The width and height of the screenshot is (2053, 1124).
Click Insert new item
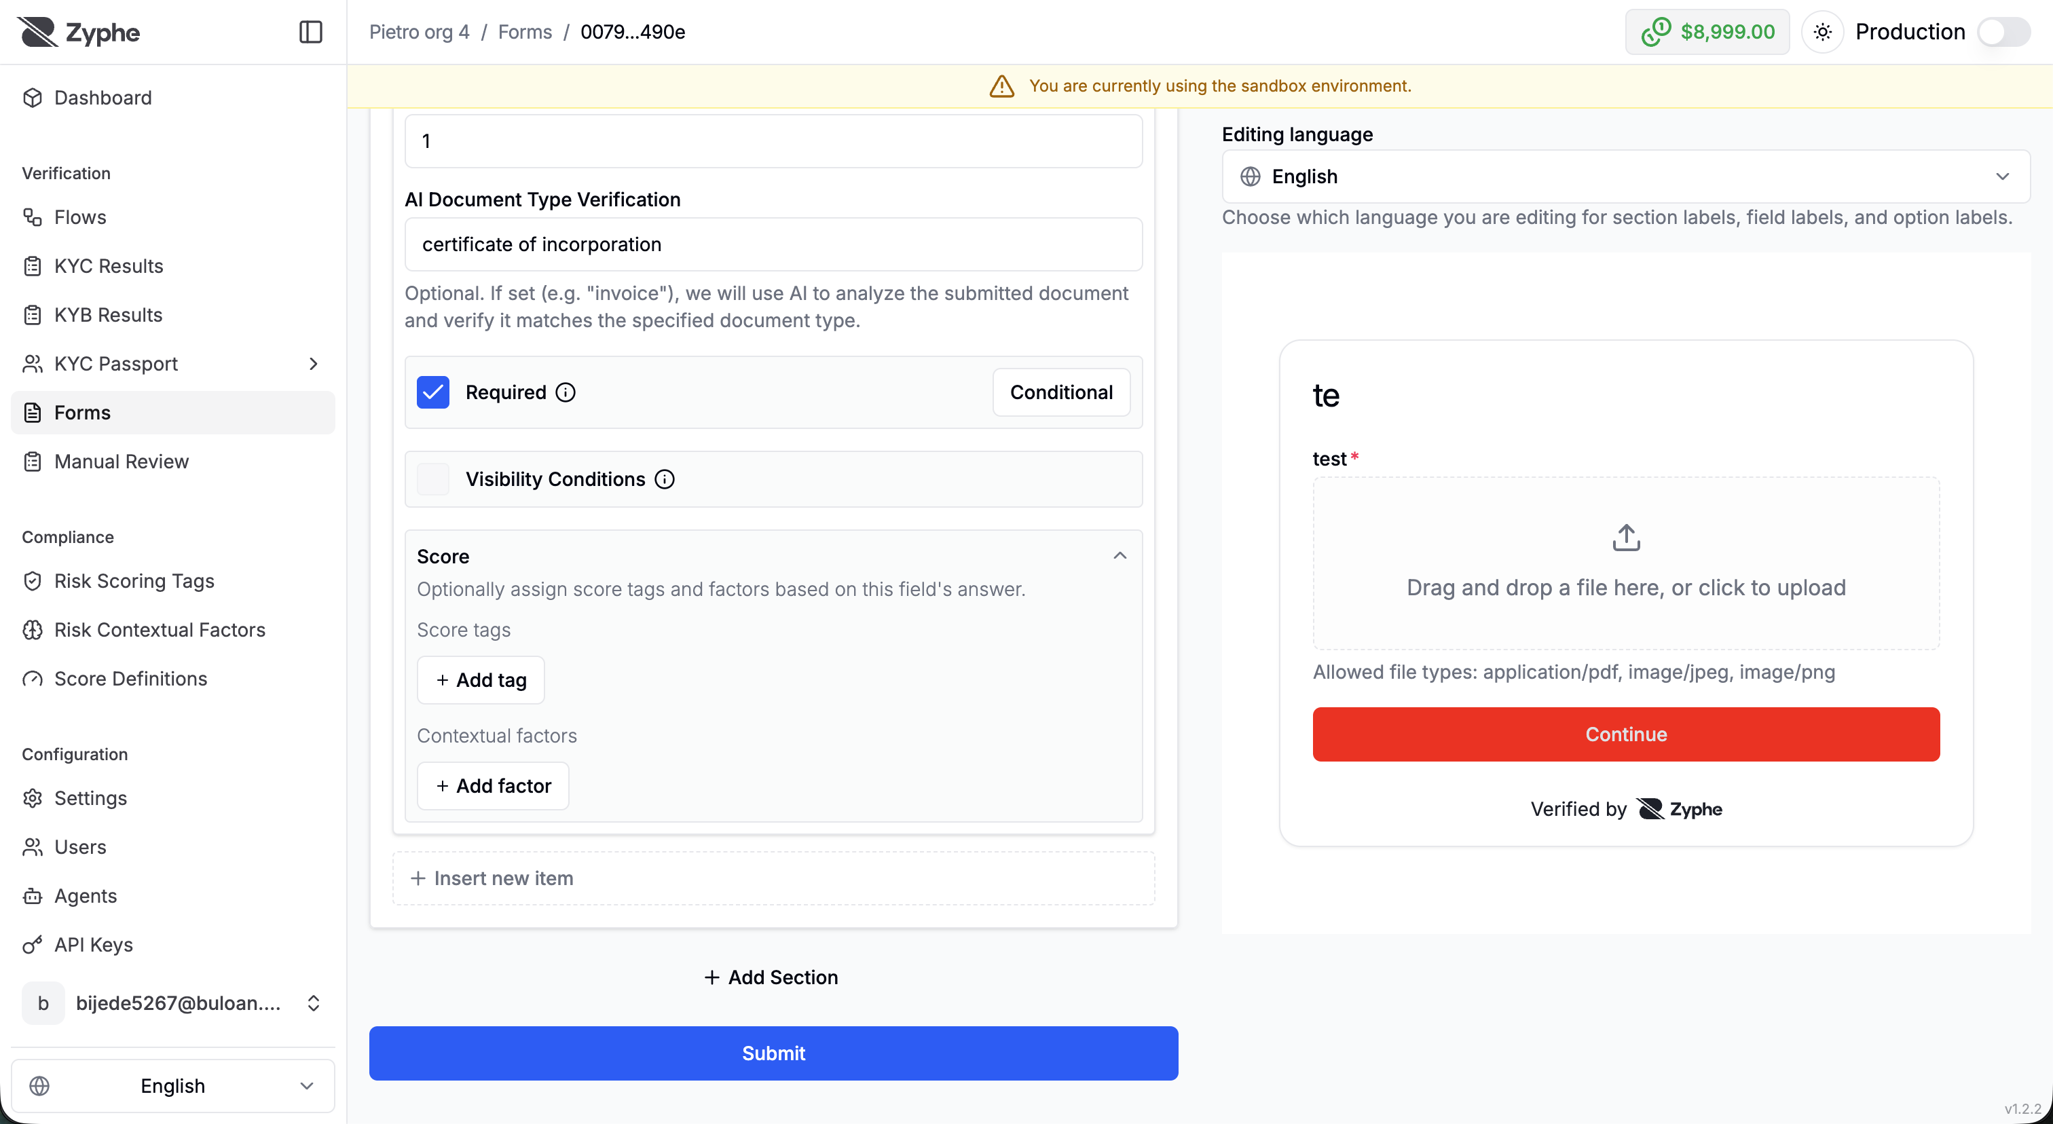click(773, 878)
